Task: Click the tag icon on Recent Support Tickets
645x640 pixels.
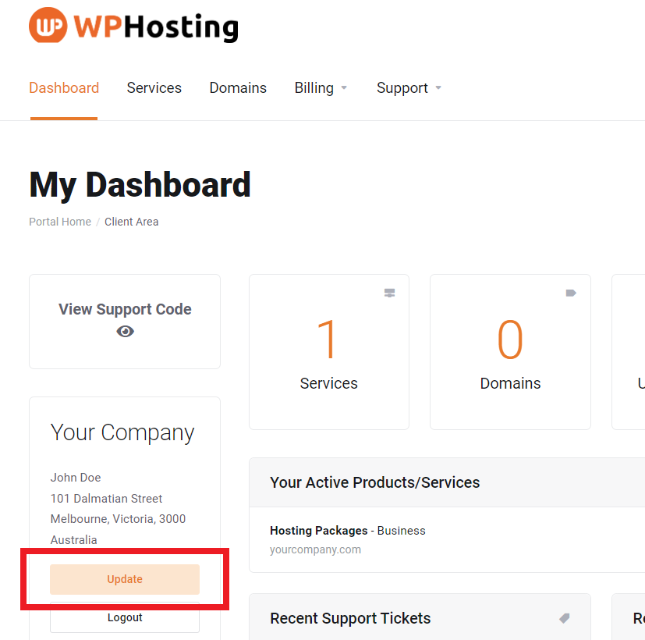Action: [x=564, y=618]
